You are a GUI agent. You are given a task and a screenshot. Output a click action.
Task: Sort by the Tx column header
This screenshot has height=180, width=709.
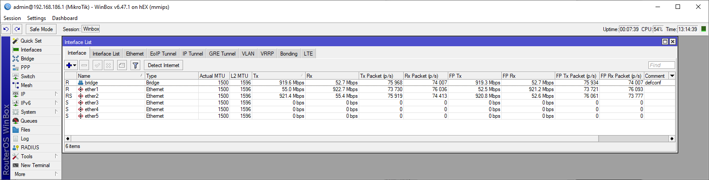click(x=279, y=76)
